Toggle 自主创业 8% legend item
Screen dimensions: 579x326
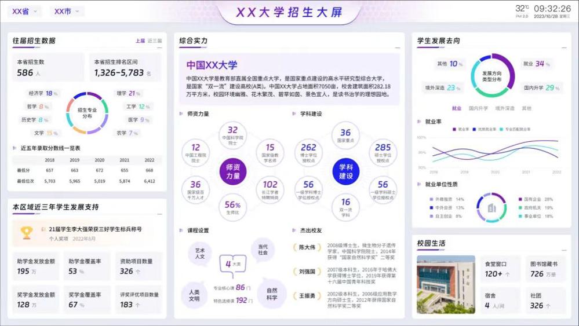[x=446, y=216]
